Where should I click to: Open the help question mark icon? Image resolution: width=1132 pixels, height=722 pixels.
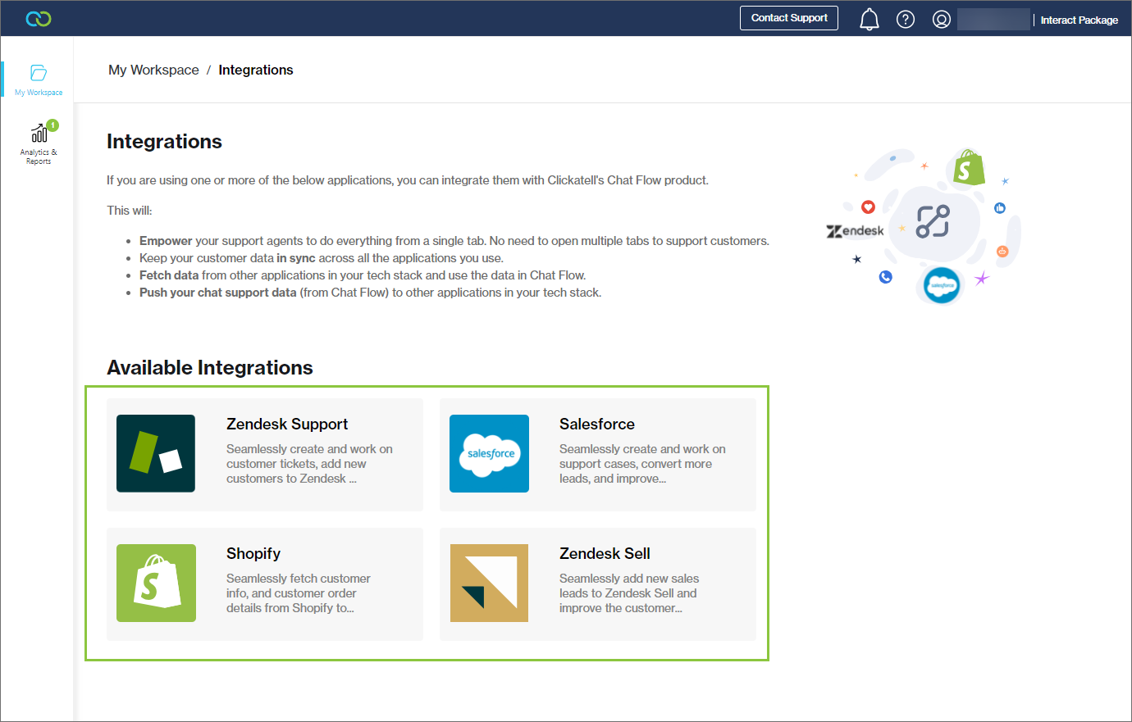[905, 19]
